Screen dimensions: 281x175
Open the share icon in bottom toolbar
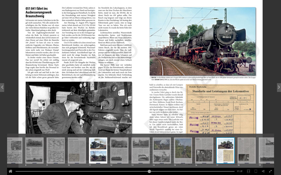[263, 171]
